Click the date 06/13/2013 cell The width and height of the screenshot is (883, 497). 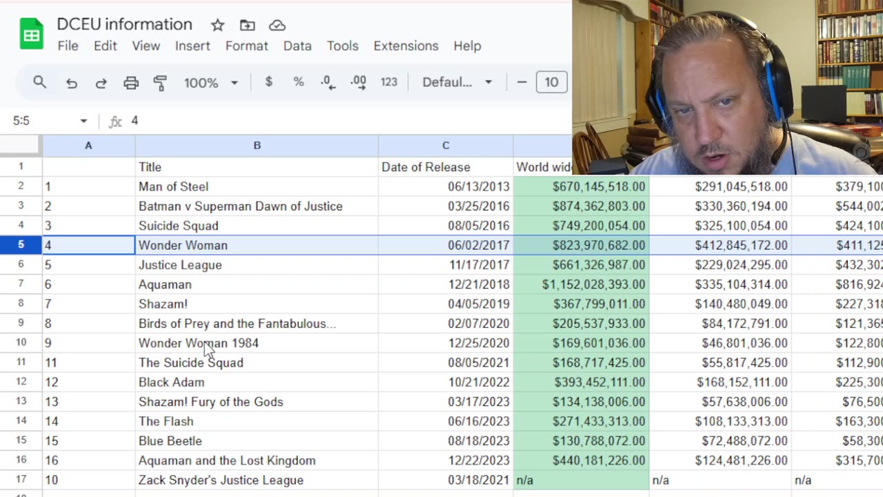(x=446, y=186)
